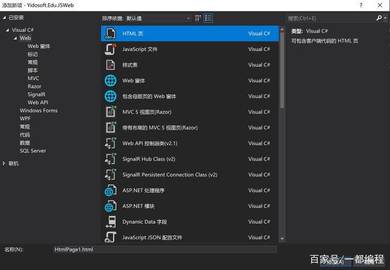Choose the 样式表 stylesheet icon
Screen dimensions: 390x270
[110, 65]
